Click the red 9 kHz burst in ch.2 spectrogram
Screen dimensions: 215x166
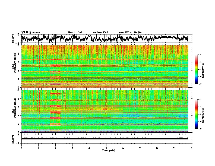55,94
